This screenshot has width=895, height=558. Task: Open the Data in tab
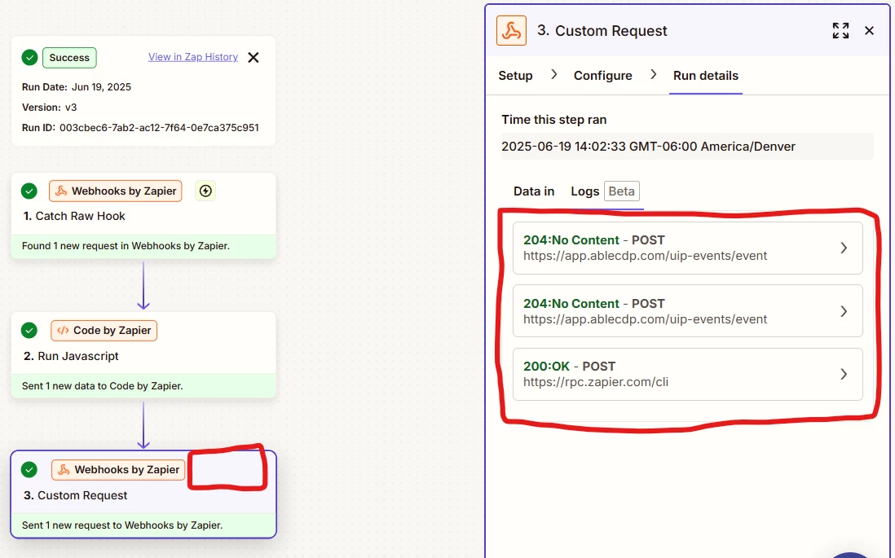(534, 191)
